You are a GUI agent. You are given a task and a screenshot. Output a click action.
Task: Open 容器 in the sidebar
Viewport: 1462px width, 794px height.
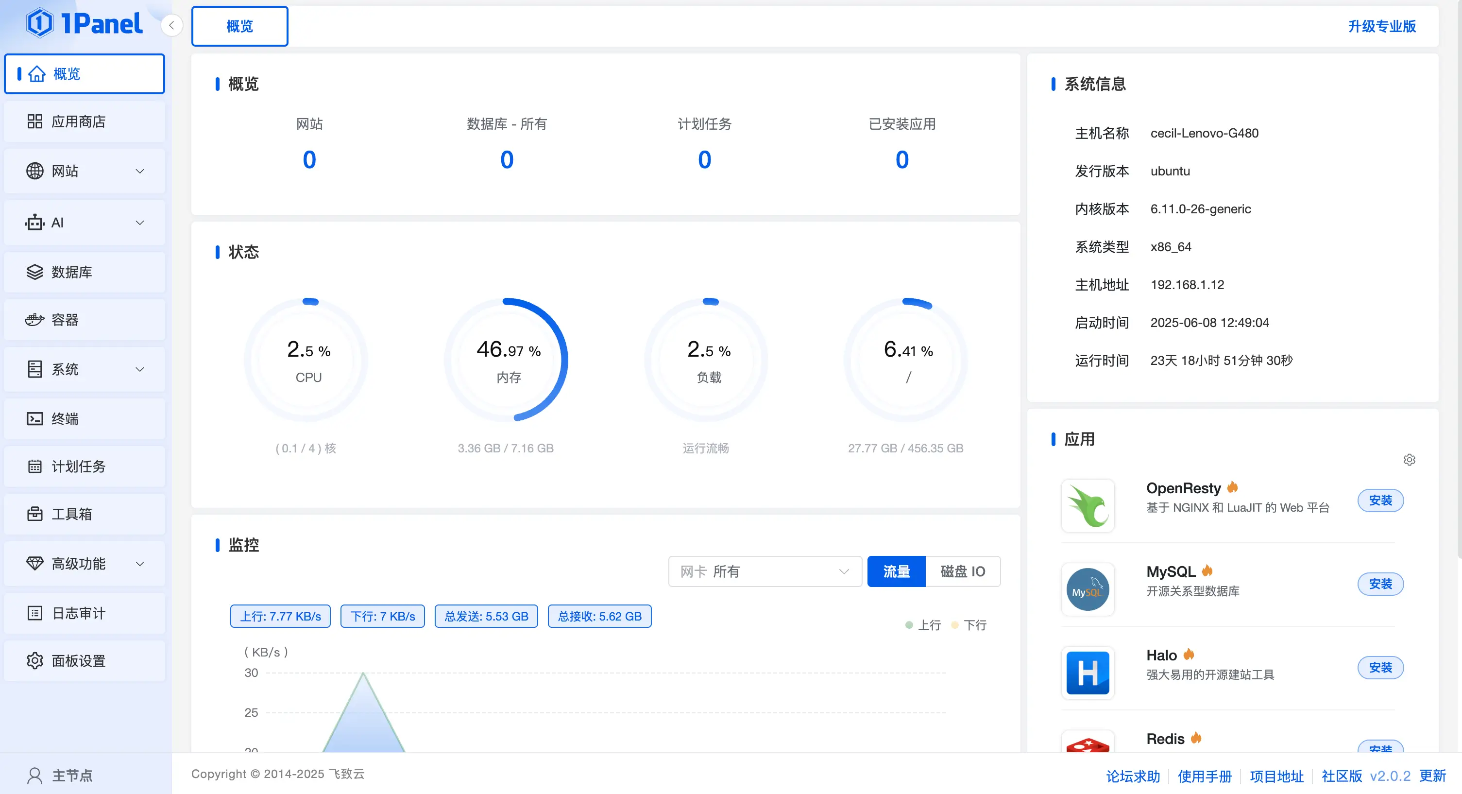(x=85, y=320)
